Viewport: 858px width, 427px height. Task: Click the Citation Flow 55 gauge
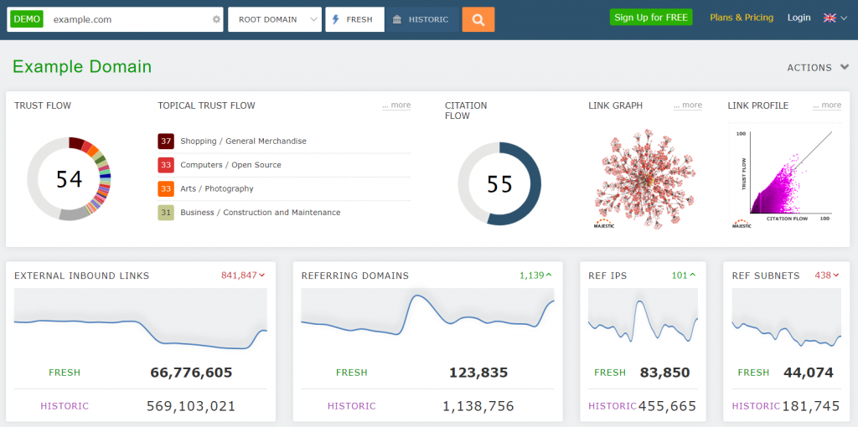[x=499, y=183]
